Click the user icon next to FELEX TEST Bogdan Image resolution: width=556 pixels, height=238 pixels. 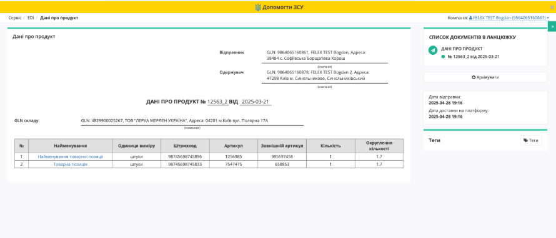470,17
